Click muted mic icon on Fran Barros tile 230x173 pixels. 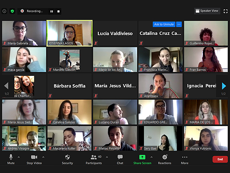point(187,70)
